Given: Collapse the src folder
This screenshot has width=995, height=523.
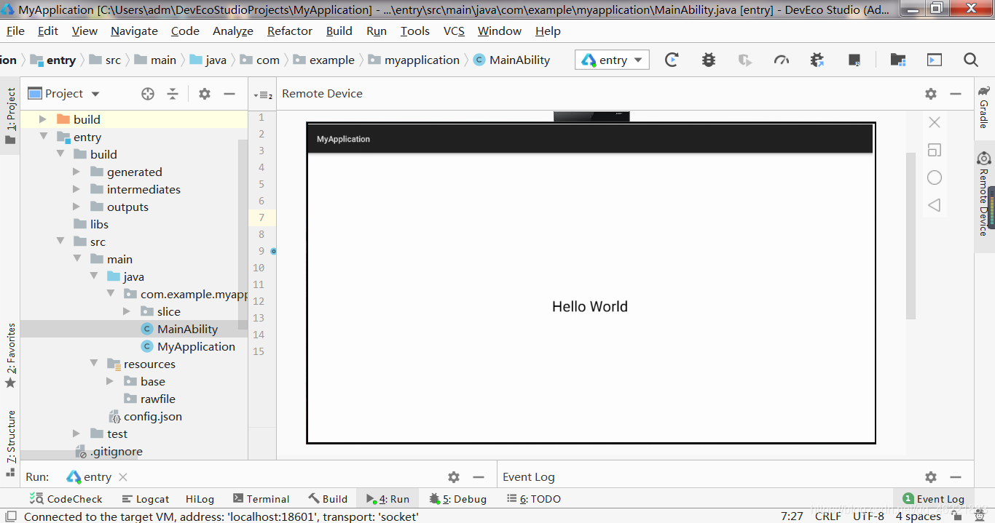Looking at the screenshot, I should pyautogui.click(x=60, y=241).
